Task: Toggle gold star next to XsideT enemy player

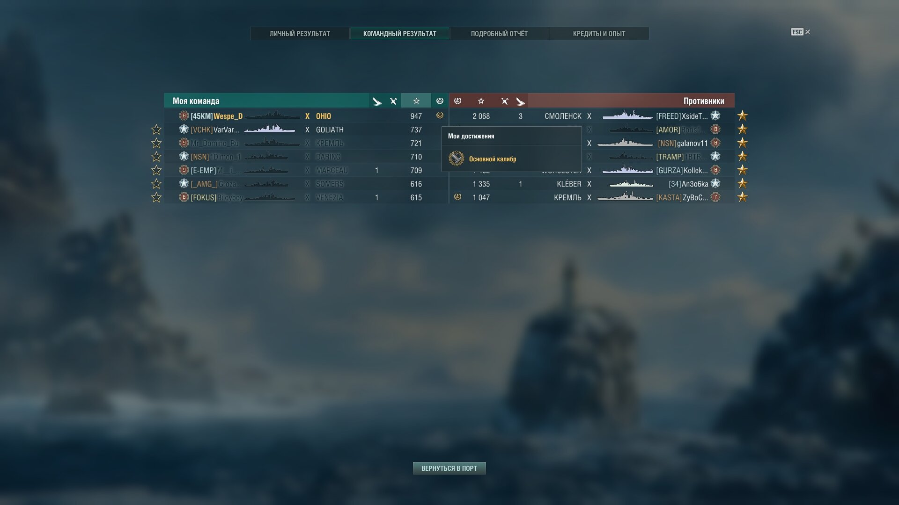Action: click(x=743, y=115)
